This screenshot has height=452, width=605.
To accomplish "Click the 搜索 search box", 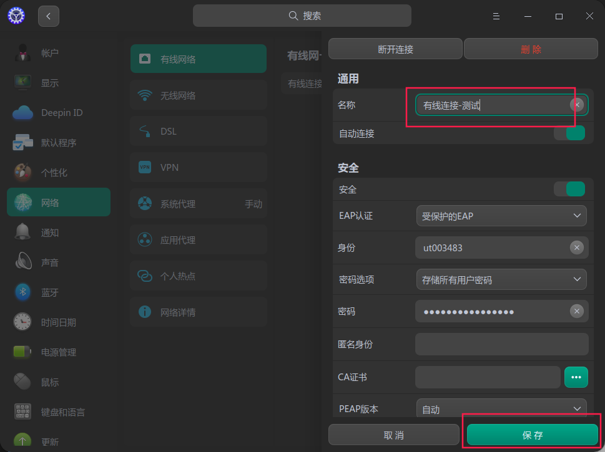I will tap(302, 16).
